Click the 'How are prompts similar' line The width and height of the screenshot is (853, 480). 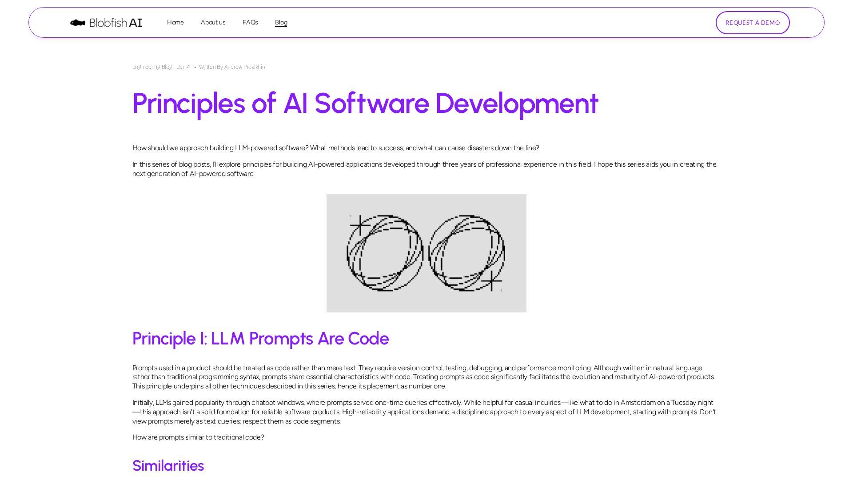point(198,437)
